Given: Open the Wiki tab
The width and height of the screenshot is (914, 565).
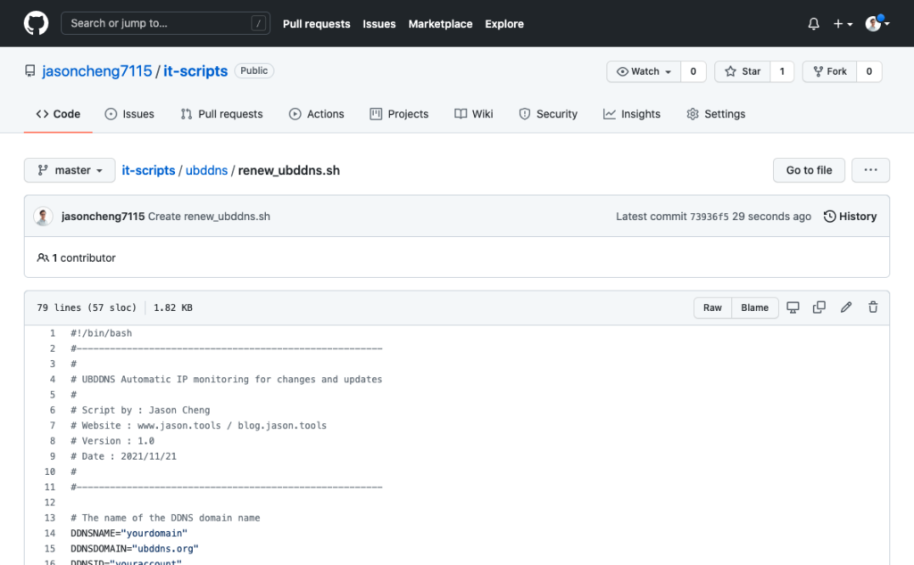Looking at the screenshot, I should (x=474, y=114).
